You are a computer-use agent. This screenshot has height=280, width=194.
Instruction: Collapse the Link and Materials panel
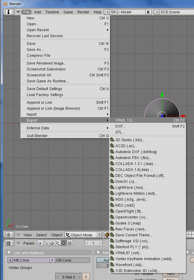[x=9, y=253]
